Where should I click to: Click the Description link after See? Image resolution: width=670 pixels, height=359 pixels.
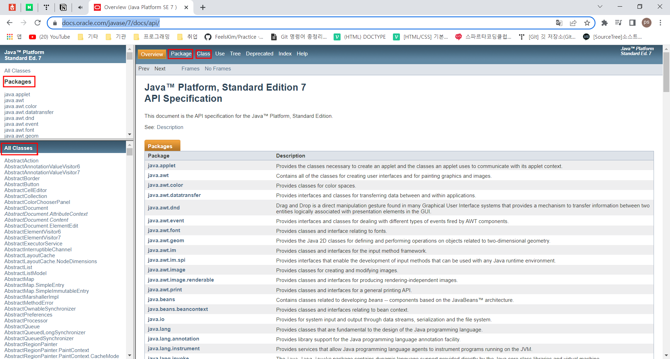click(170, 127)
